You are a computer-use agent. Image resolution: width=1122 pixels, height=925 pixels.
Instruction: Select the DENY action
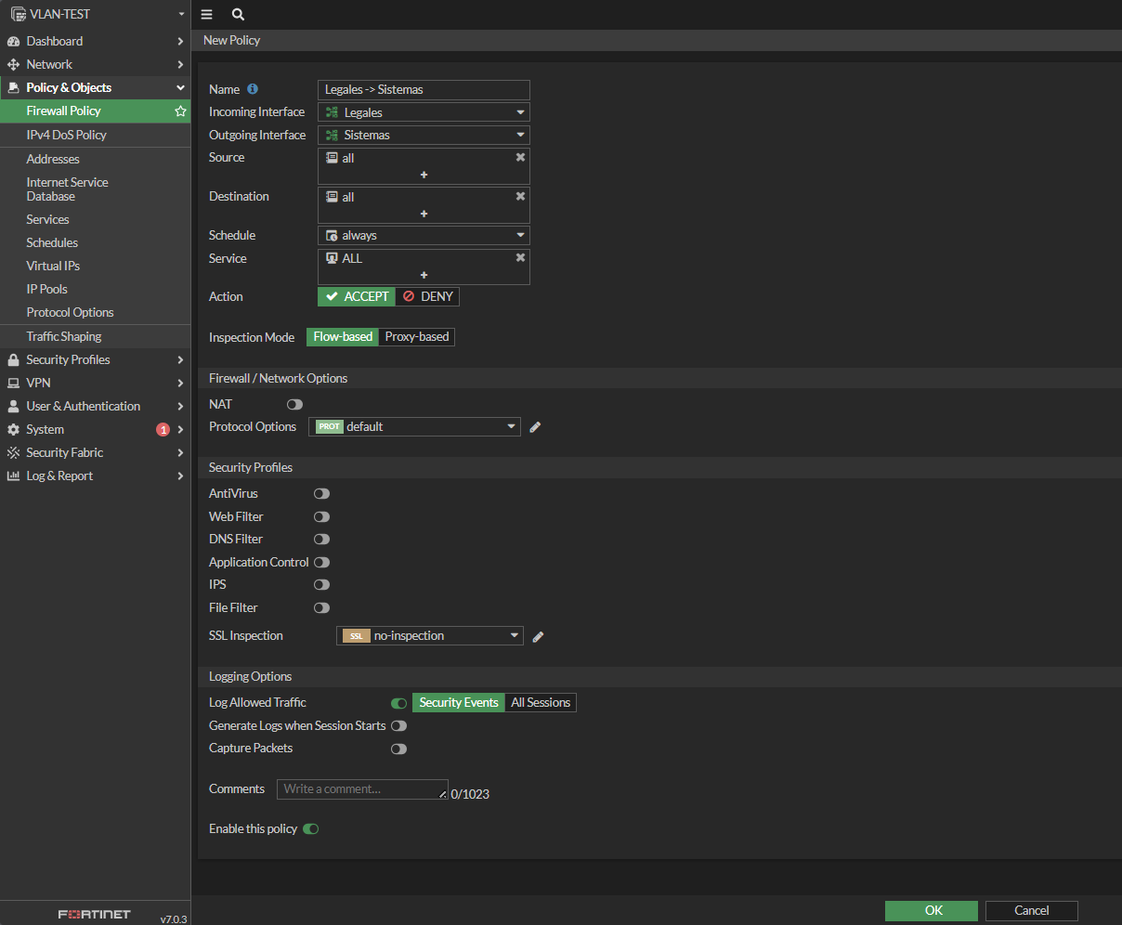[428, 296]
